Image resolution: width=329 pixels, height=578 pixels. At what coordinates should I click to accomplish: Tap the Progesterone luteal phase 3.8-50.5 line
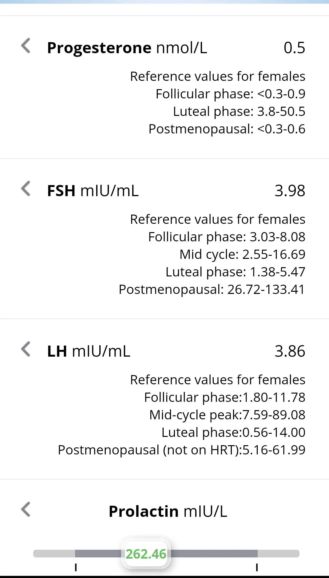click(239, 111)
